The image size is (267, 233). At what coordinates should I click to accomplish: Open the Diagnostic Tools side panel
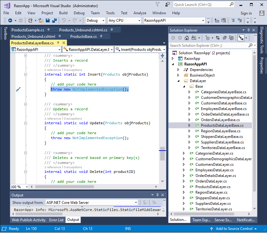point(262,40)
